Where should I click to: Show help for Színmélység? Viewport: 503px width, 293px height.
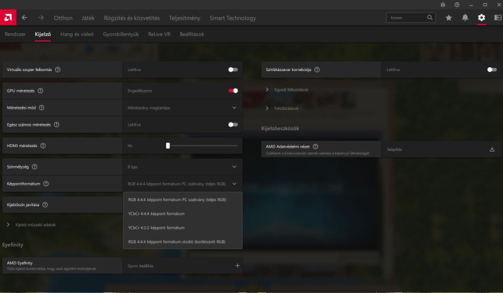35,167
